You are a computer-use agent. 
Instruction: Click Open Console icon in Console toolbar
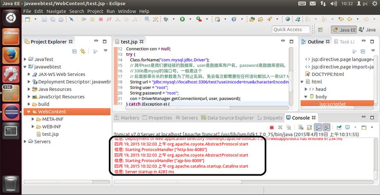tap(364, 127)
